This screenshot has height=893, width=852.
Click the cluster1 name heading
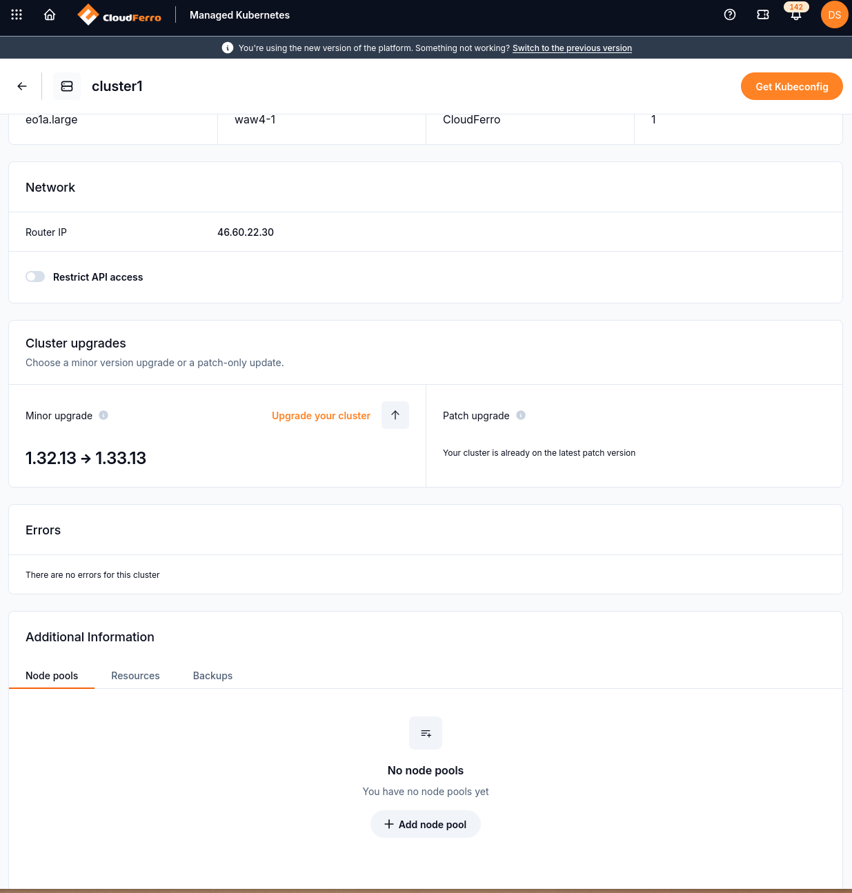[x=117, y=86]
